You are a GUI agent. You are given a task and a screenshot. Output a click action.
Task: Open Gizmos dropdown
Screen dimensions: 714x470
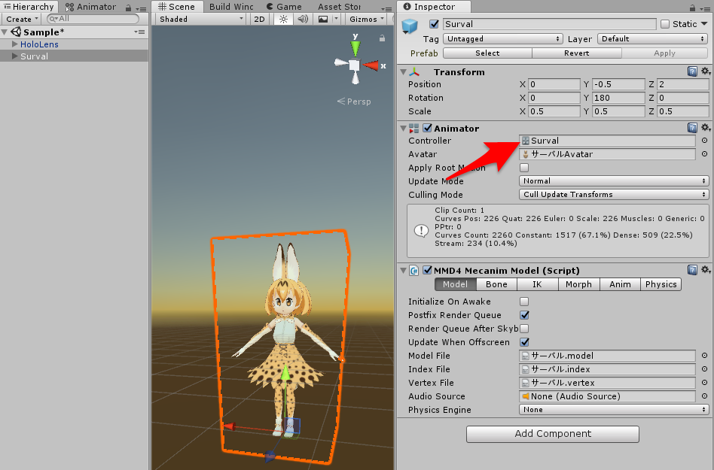coord(367,19)
